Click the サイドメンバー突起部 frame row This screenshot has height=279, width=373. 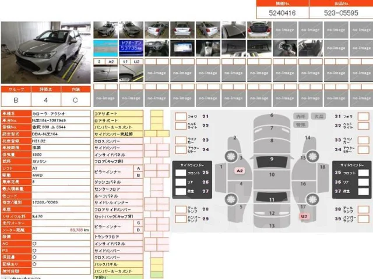tap(118, 134)
